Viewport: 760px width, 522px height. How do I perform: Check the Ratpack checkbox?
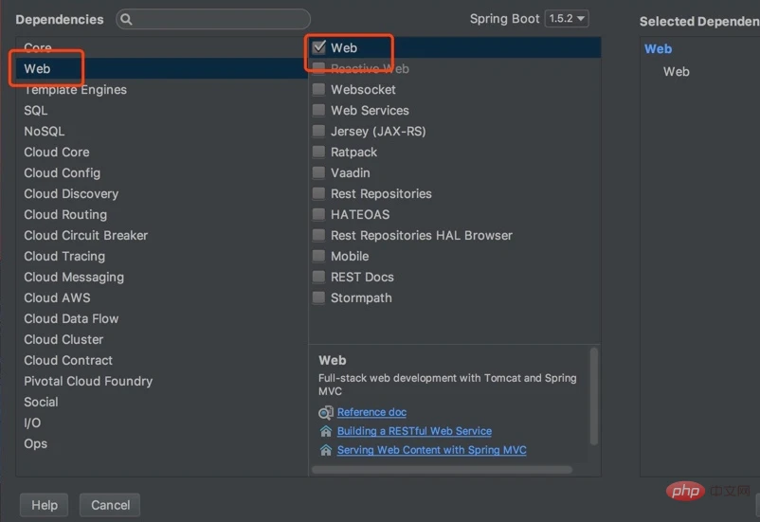click(x=319, y=152)
